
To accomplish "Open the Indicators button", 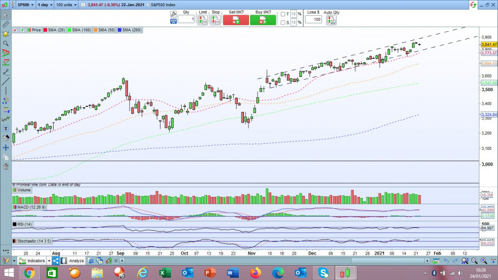I will pyautogui.click(x=32, y=261).
